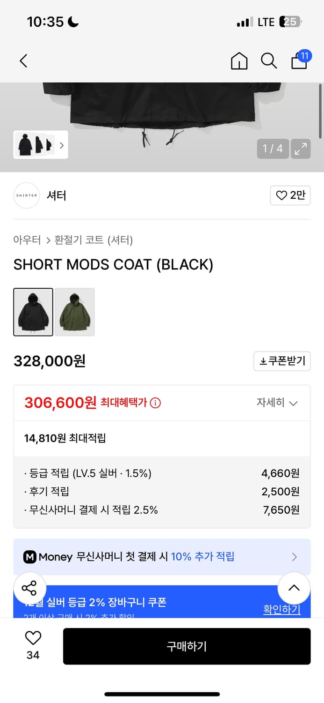Tap the search magnifier icon
The width and height of the screenshot is (324, 703).
[268, 61]
